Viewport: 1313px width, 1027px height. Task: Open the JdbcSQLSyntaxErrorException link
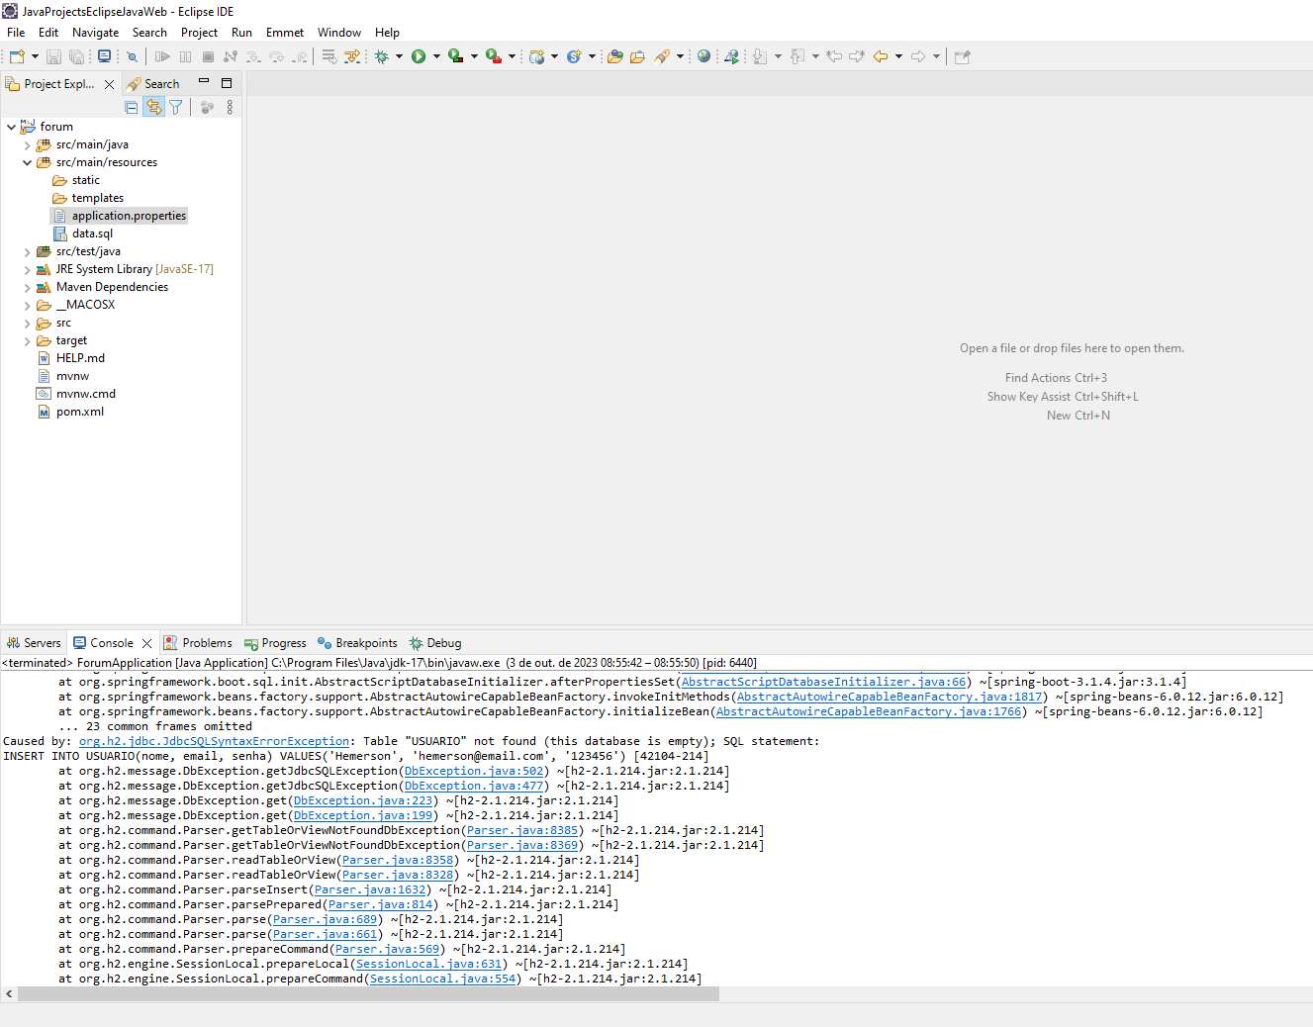click(215, 741)
